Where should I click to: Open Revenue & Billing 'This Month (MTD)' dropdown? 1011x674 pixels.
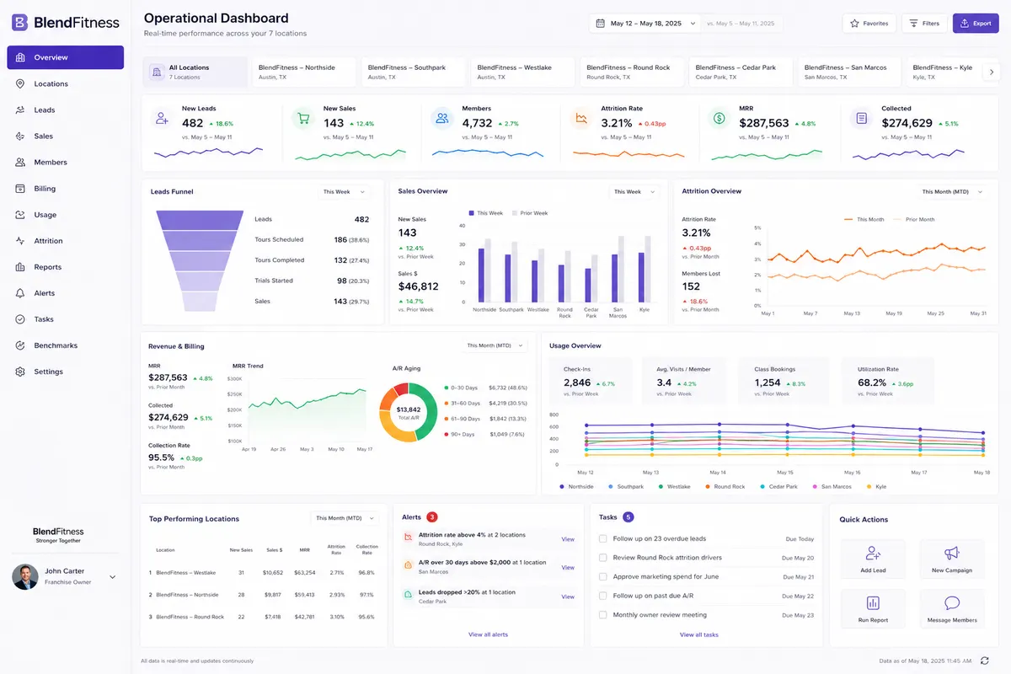495,345
